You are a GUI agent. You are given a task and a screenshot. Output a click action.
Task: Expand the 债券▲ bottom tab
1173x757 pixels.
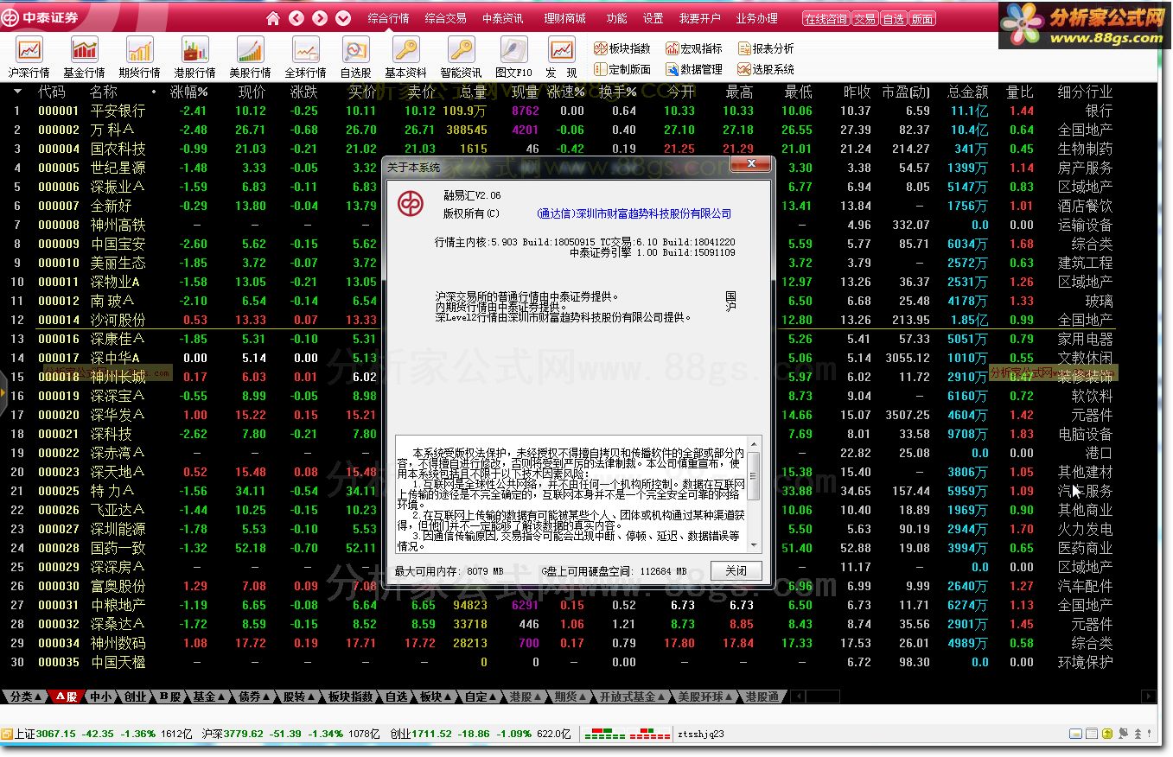point(255,697)
